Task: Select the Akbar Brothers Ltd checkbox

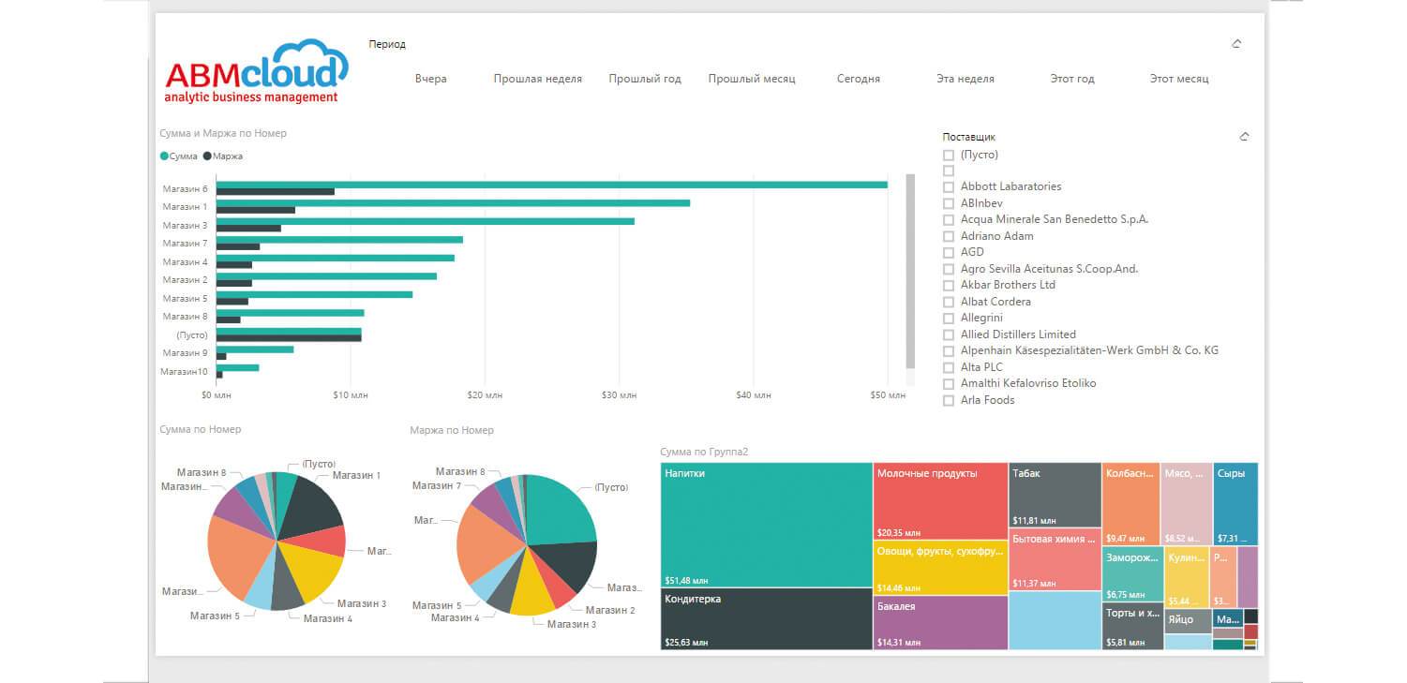Action: (949, 286)
